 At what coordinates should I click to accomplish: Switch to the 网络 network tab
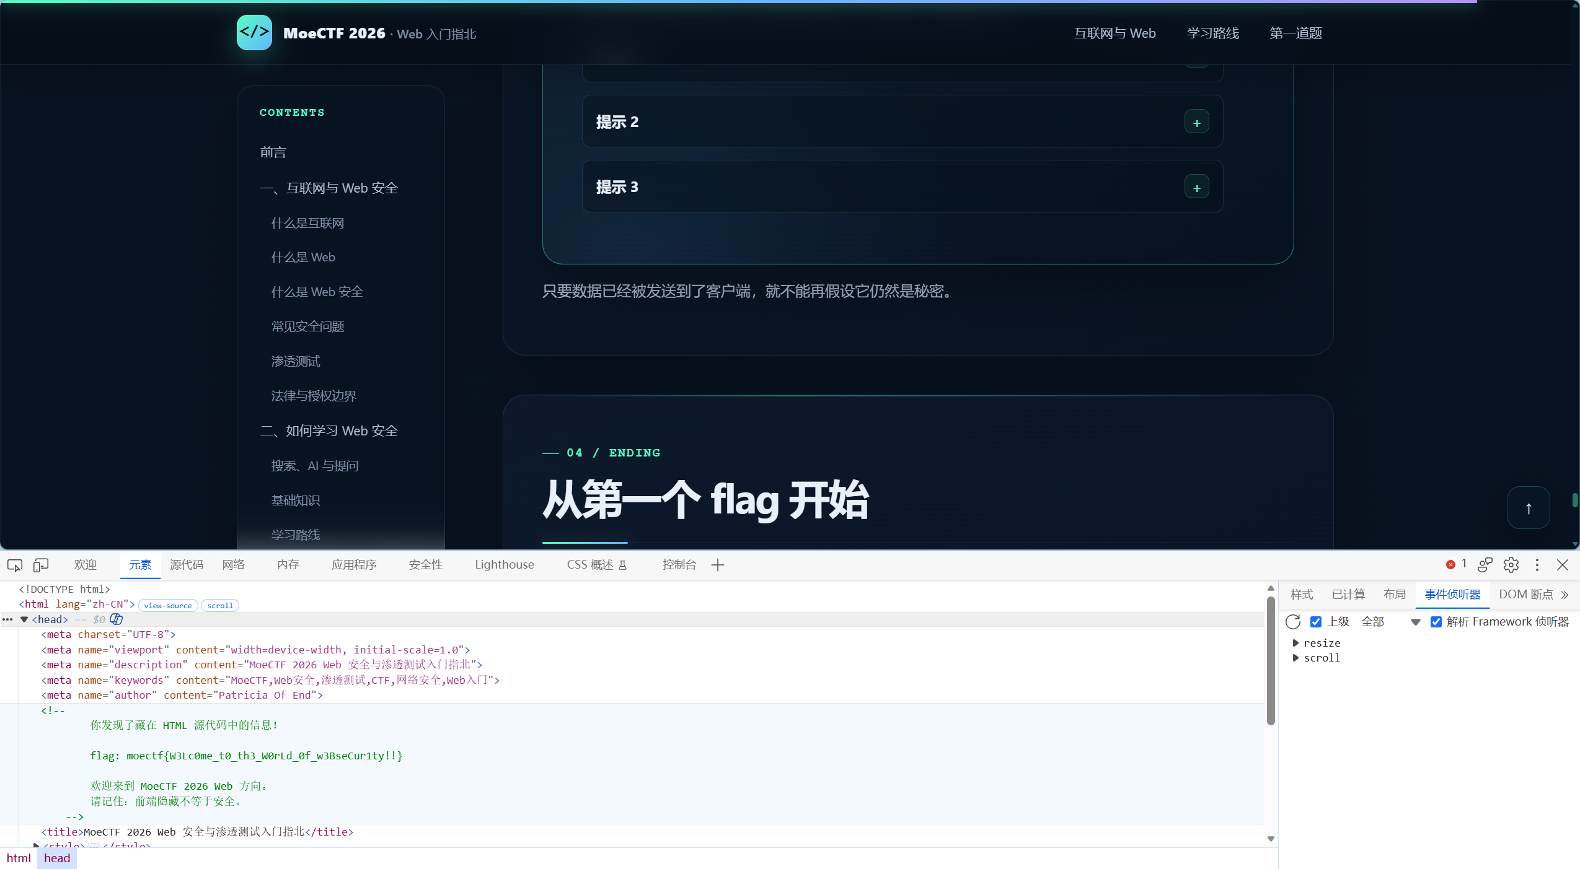pyautogui.click(x=234, y=565)
